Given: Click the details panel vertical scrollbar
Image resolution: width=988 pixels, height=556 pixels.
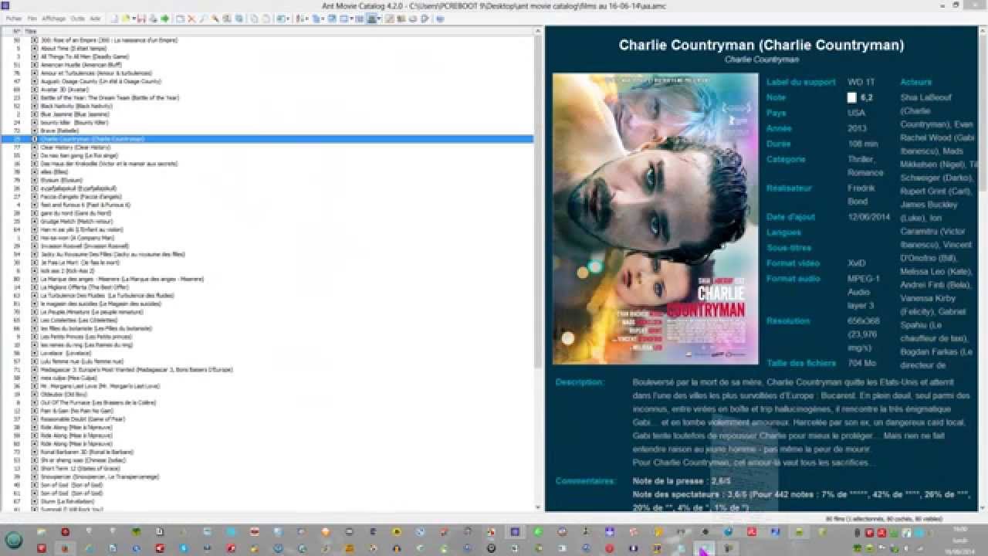Looking at the screenshot, I should (983, 269).
